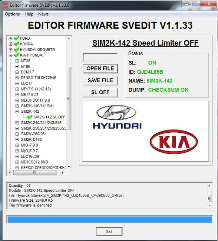Collapse the SIM2K-142 node

[17, 112]
